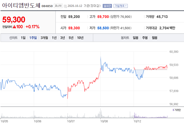Click the stock name 아이티엠반도체
Viewport: 184px width, 126px height.
coord(21,6)
